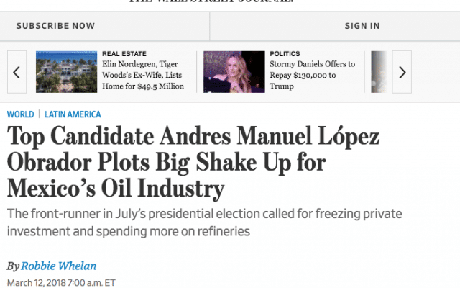Open the Elin Nordegren home listing story
460x288 pixels.
pyautogui.click(x=143, y=75)
